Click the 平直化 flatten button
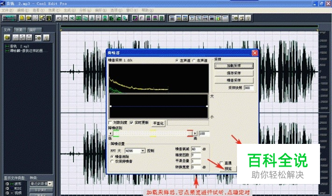Viewport: 332px width, 196px height. (158, 123)
